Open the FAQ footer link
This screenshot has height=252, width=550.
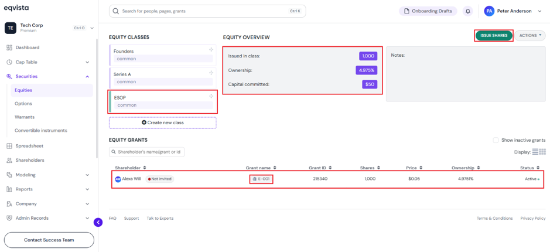[x=112, y=219]
